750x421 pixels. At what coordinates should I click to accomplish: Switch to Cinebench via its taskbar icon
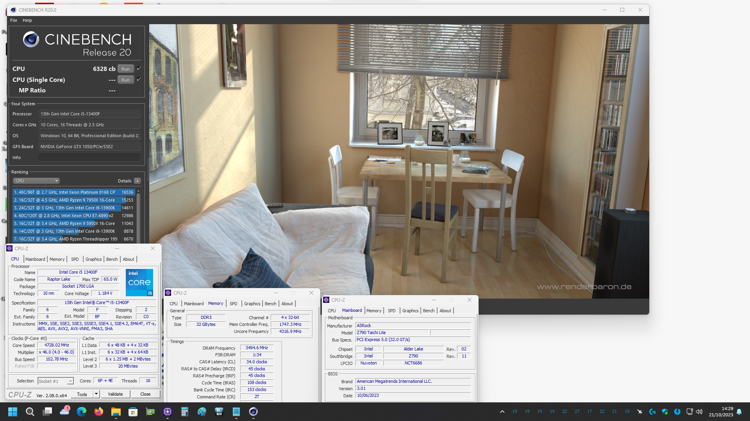(x=254, y=412)
